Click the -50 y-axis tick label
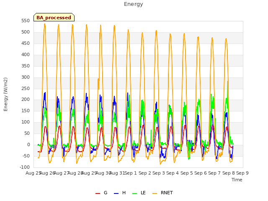268x201 pixels. pyautogui.click(x=26, y=156)
